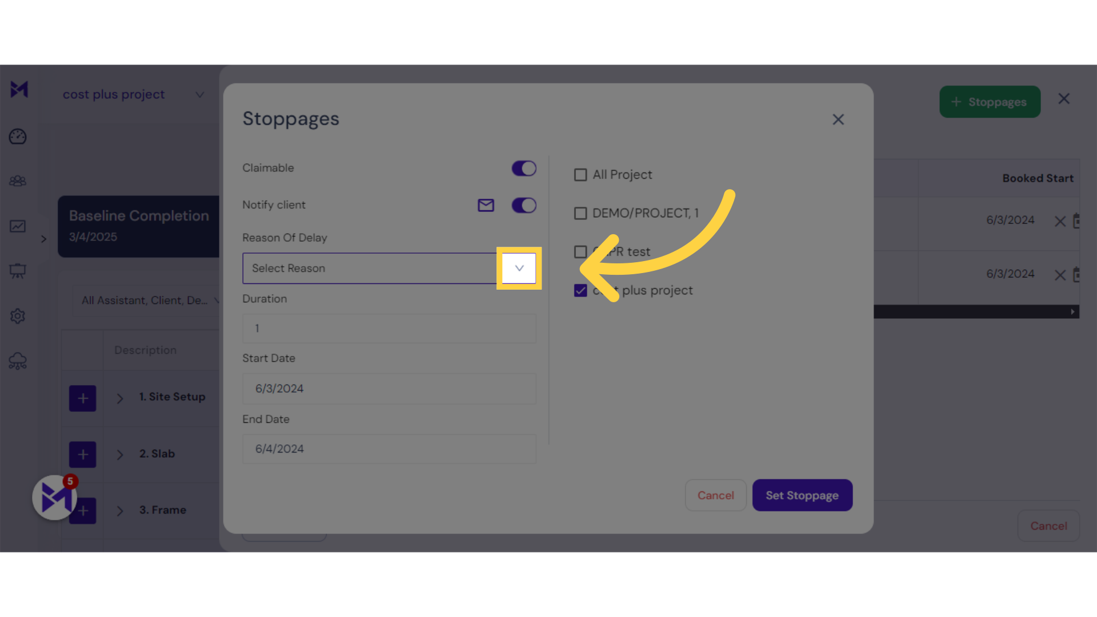
Task: Expand the All Assistant, Client, De... filter
Action: click(218, 300)
